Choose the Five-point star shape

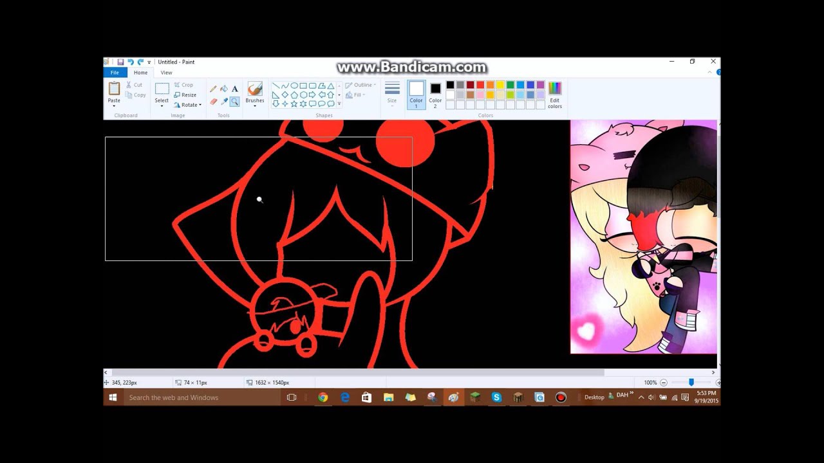294,104
